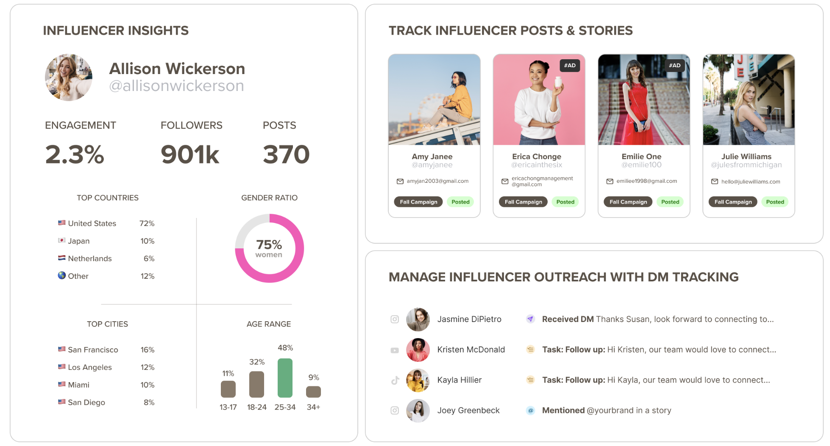Image resolution: width=830 pixels, height=446 pixels.
Task: Open Julie Williams' profile thumbnail photo
Action: 748,99
